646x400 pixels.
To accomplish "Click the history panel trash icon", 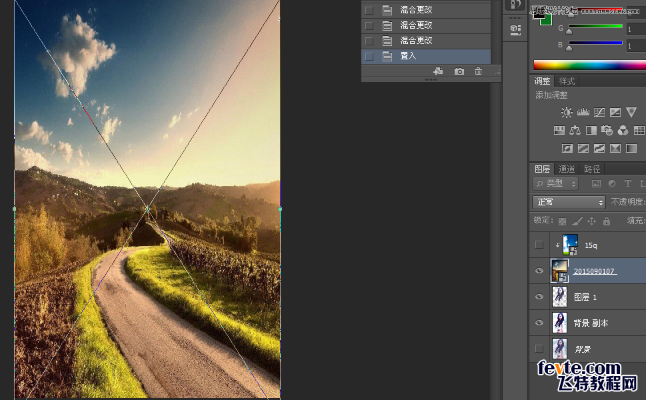I will (x=478, y=71).
